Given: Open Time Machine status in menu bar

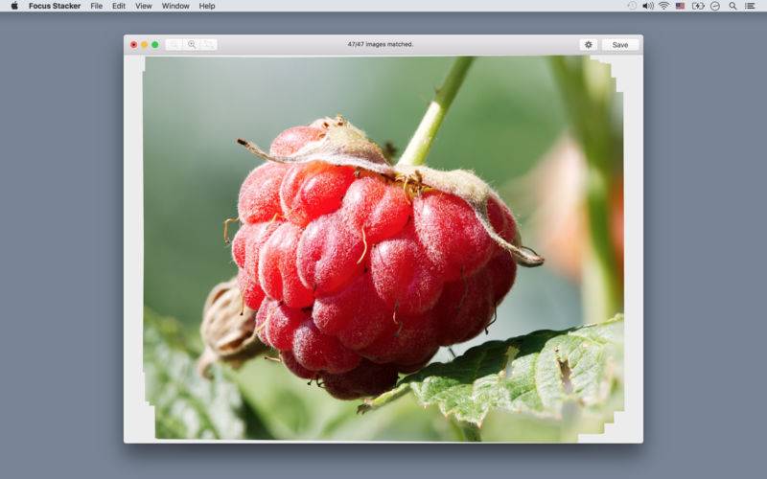Looking at the screenshot, I should point(632,6).
